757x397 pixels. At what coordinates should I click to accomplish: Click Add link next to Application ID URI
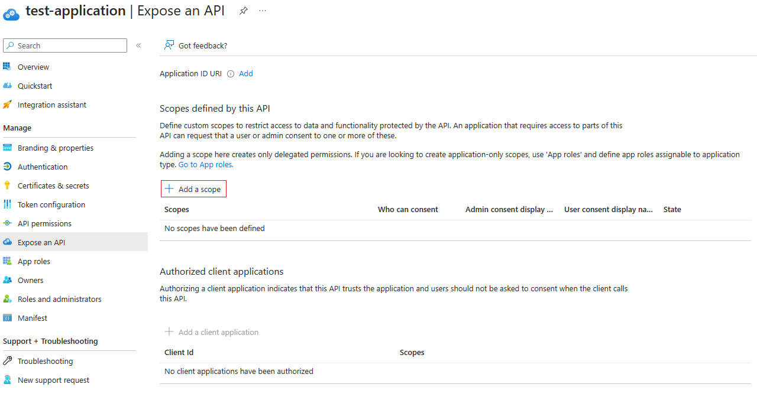pos(246,74)
